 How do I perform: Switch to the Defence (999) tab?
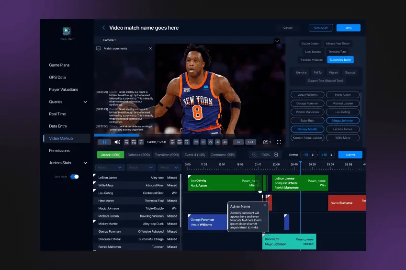[138, 155]
